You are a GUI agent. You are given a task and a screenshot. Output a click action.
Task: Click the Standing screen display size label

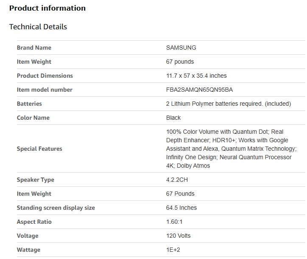click(x=56, y=208)
